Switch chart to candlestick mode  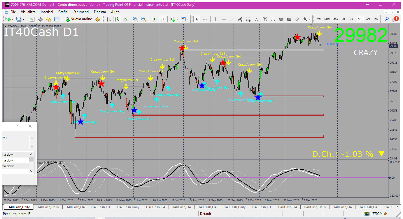[117, 19]
